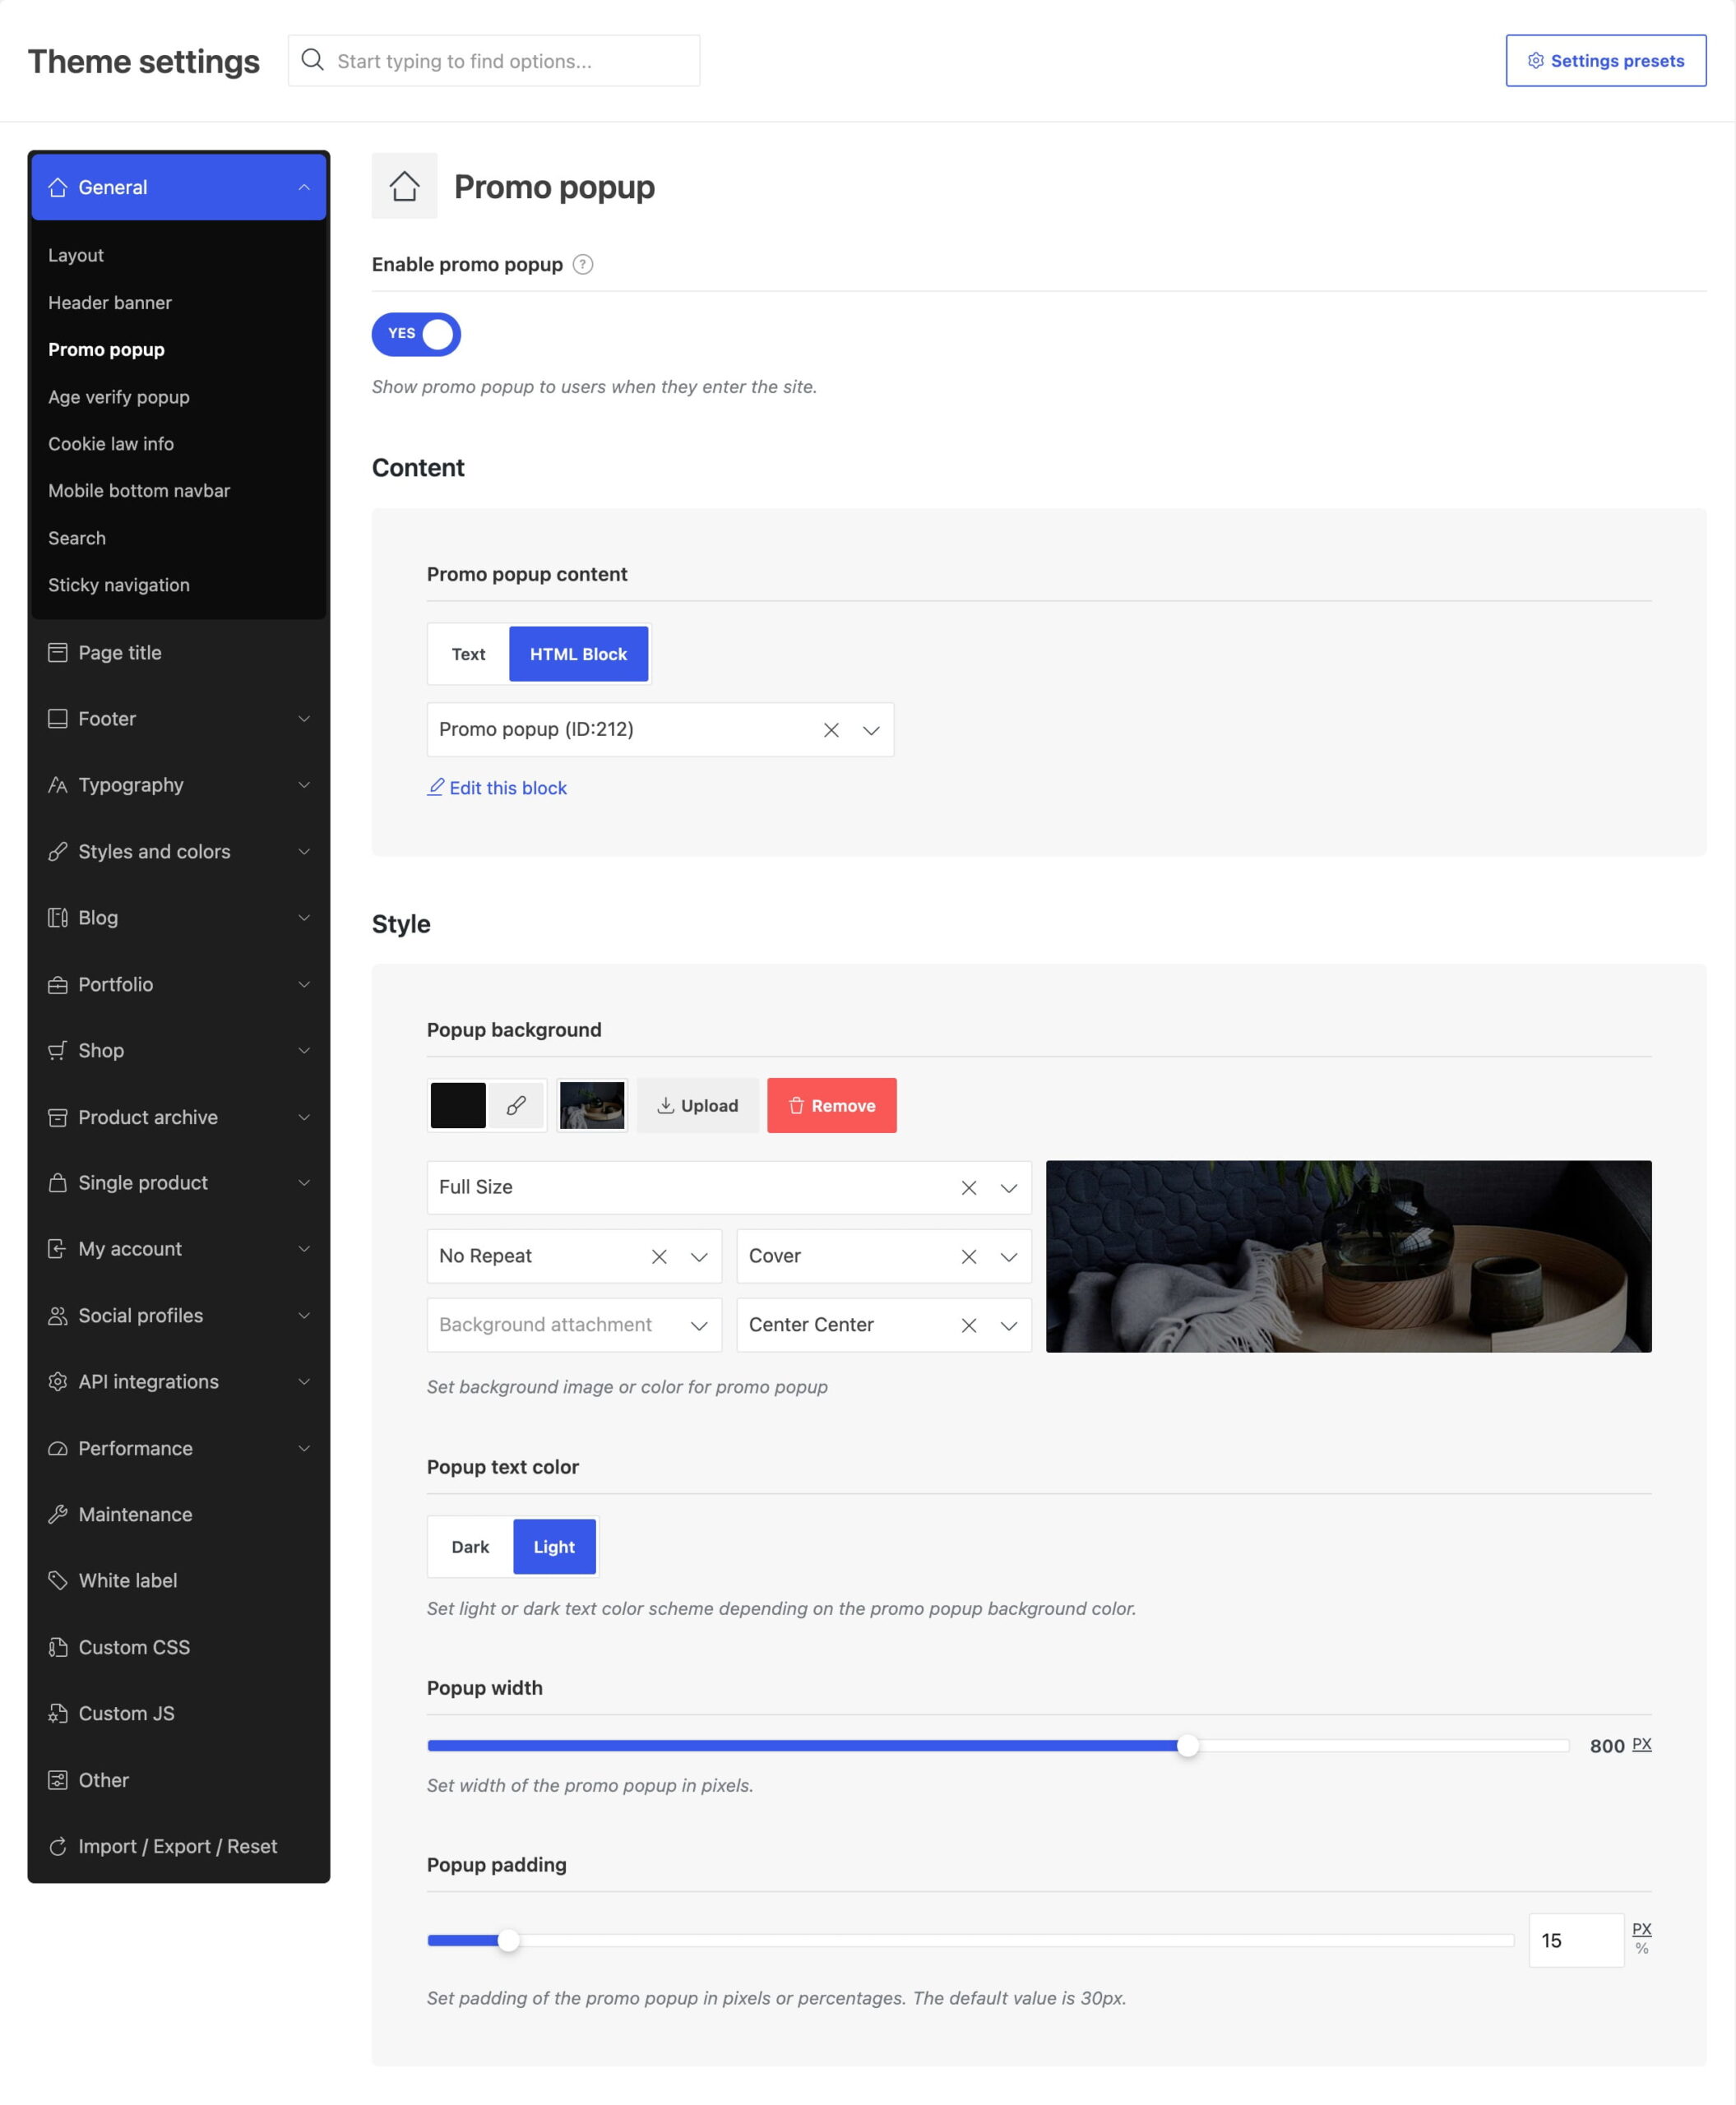The height and width of the screenshot is (2105, 1736).
Task: Click the small background image thumbnail
Action: tap(592, 1105)
